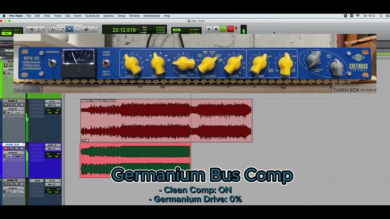This screenshot has height=219, width=390.
Task: Open Audio 10 read automation mode menu
Action: click(x=19, y=192)
